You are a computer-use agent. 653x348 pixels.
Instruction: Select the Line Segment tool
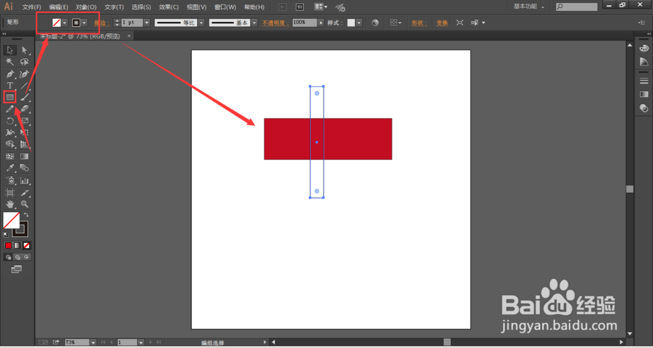tap(25, 86)
